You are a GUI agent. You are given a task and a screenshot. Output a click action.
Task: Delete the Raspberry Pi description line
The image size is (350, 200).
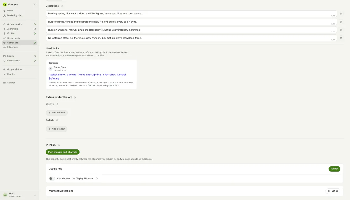tap(341, 30)
